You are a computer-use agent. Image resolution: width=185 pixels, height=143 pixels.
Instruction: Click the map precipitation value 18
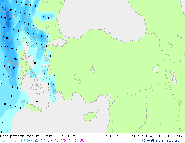click(x=11, y=48)
